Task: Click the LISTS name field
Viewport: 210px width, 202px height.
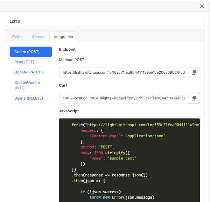Action: tap(105, 21)
